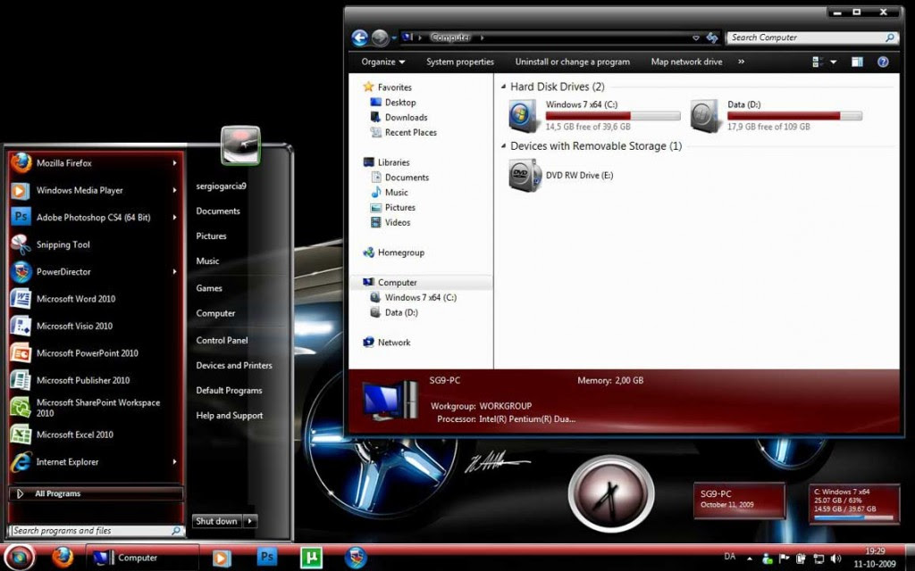Expand Mozilla Firefox jump list arrow
Image resolution: width=915 pixels, height=571 pixels.
click(x=174, y=163)
